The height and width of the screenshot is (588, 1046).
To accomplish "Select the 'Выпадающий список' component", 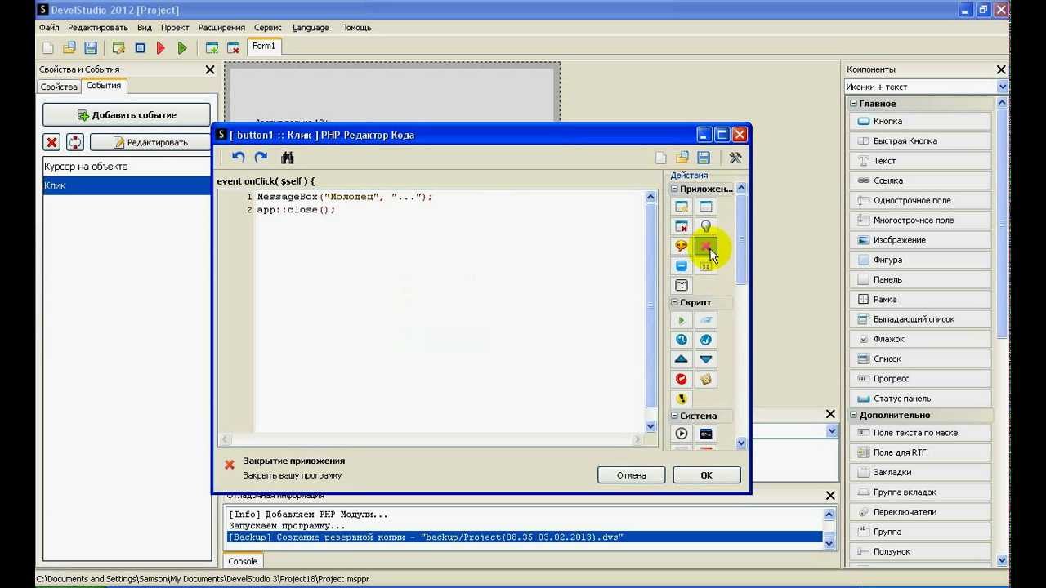I will (x=921, y=319).
